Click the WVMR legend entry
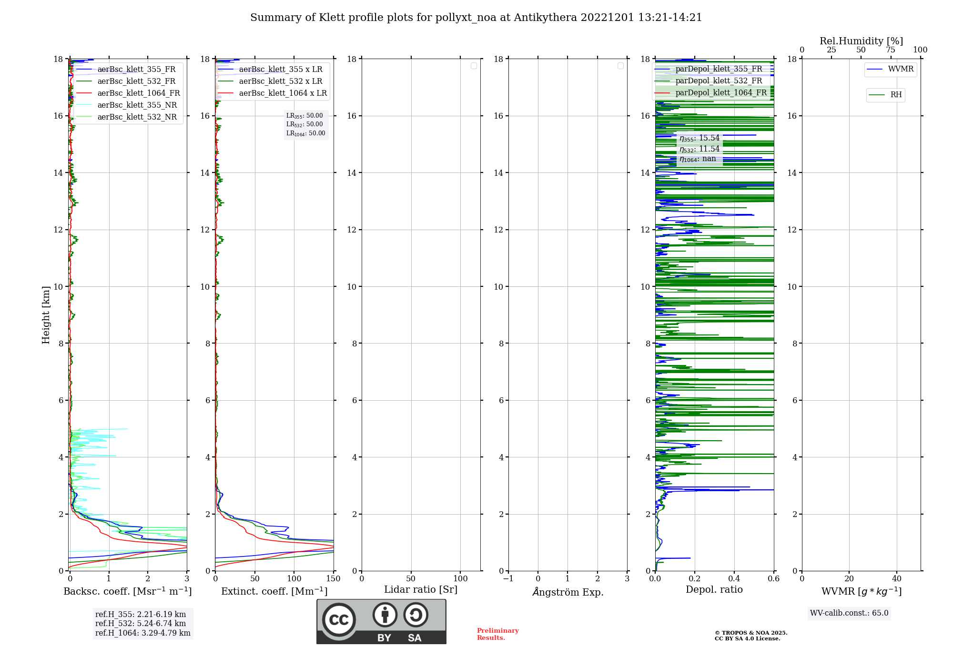Image resolution: width=953 pixels, height=648 pixels. [x=891, y=70]
